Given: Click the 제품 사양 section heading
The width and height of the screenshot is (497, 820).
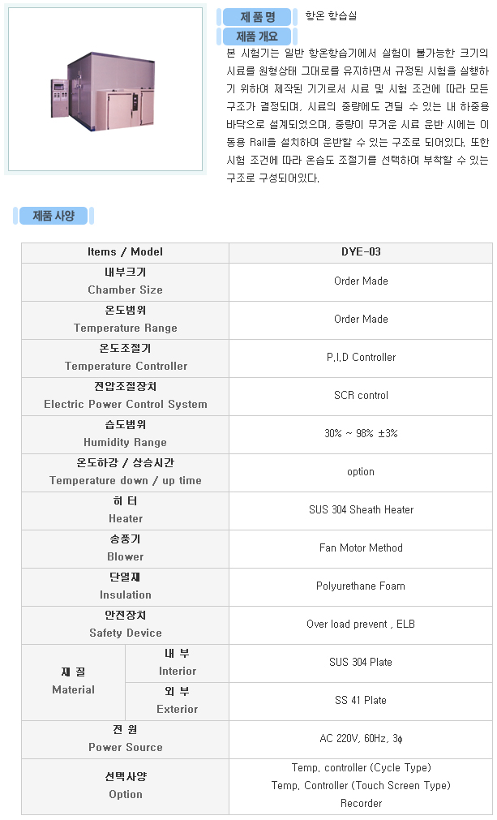Looking at the screenshot, I should [x=54, y=216].
